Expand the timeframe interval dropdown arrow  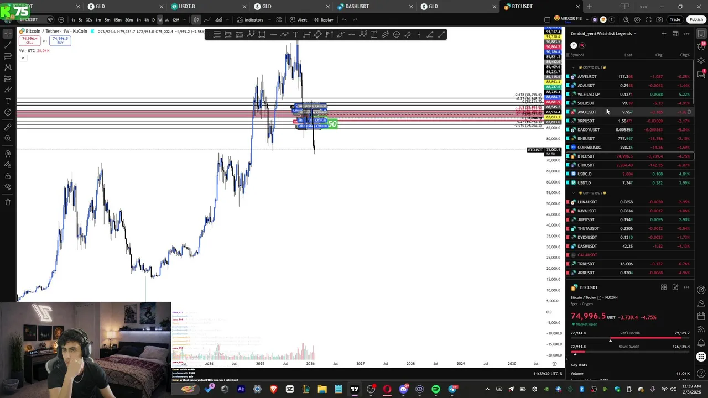click(x=184, y=20)
